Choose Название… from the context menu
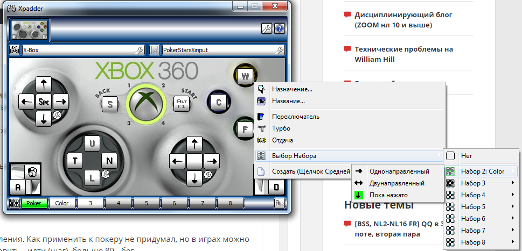Image resolution: width=522 pixels, height=251 pixels. point(350,101)
